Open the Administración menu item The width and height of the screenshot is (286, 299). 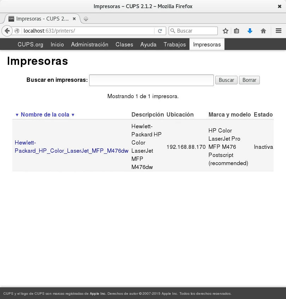(x=89, y=44)
